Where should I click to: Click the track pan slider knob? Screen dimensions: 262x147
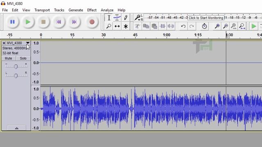tap(16, 76)
